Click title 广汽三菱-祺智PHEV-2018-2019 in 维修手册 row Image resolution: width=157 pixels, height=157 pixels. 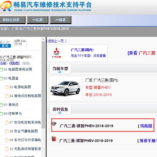tap(86, 141)
